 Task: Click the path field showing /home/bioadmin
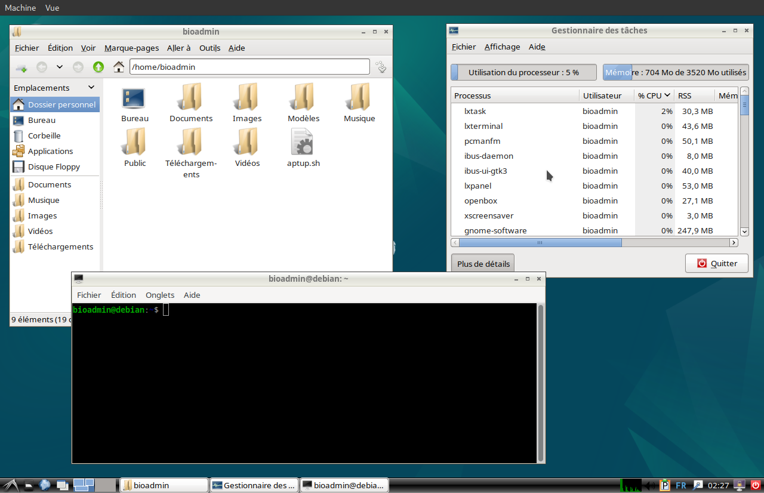pyautogui.click(x=249, y=67)
